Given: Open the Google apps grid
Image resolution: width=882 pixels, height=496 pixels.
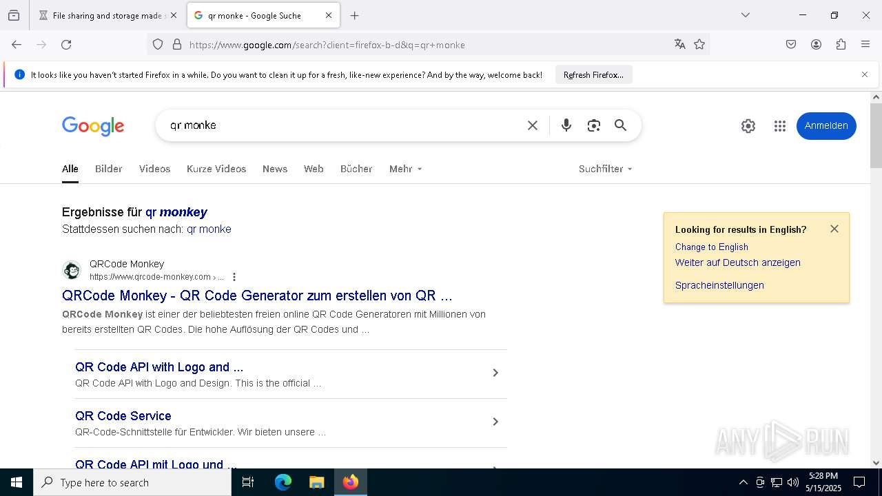Looking at the screenshot, I should point(780,126).
